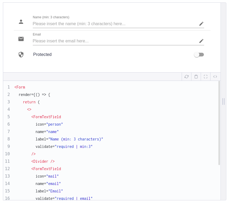Click the validate="required | email" line

pos(64,198)
